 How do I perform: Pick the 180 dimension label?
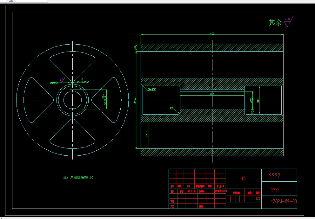212,94
